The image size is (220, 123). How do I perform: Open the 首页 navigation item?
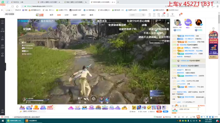point(51,15)
